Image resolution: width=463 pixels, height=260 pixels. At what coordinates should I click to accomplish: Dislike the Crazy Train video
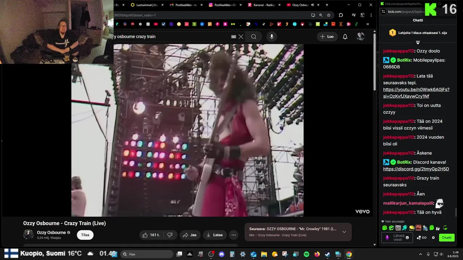click(x=170, y=235)
